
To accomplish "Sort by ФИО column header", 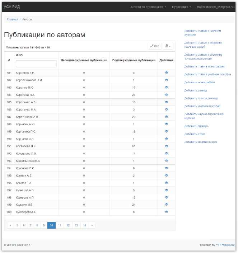I will (x=19, y=55).
